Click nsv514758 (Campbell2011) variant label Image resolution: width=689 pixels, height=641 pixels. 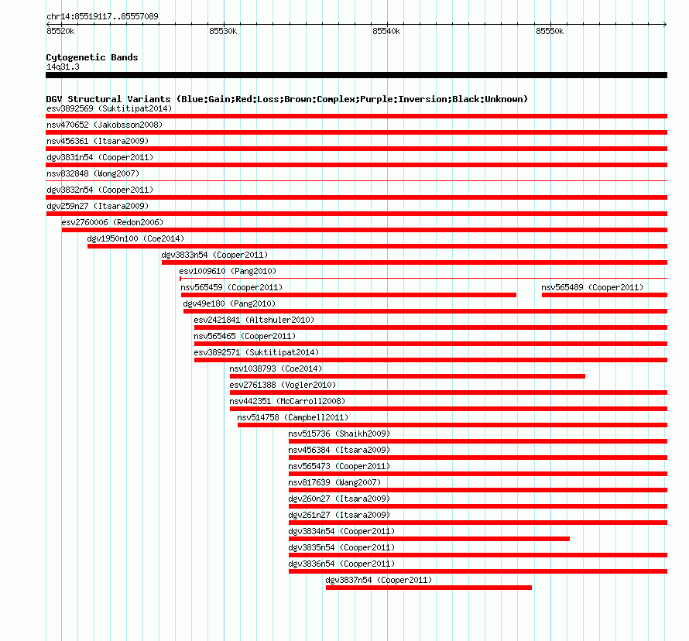point(293,417)
